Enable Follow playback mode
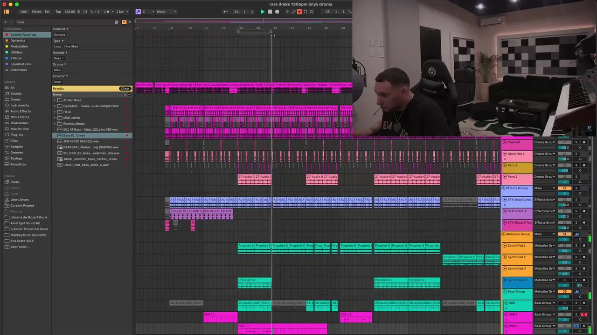The width and height of the screenshot is (597, 335). coord(36,12)
